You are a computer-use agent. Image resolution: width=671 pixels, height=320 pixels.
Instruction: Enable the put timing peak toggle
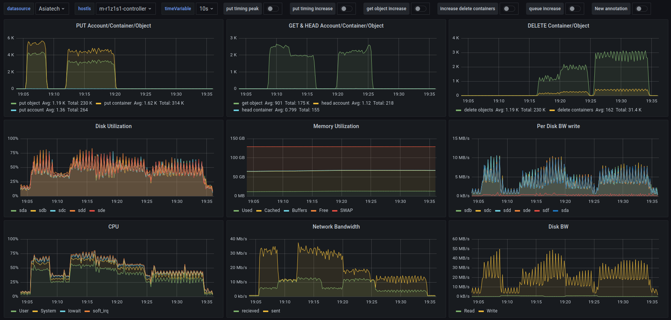tap(272, 9)
